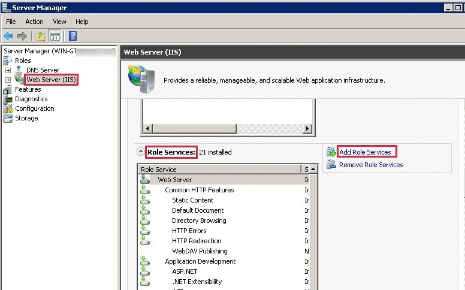The width and height of the screenshot is (465, 290).
Task: Click the Diagnostics node icon
Action: pos(7,99)
